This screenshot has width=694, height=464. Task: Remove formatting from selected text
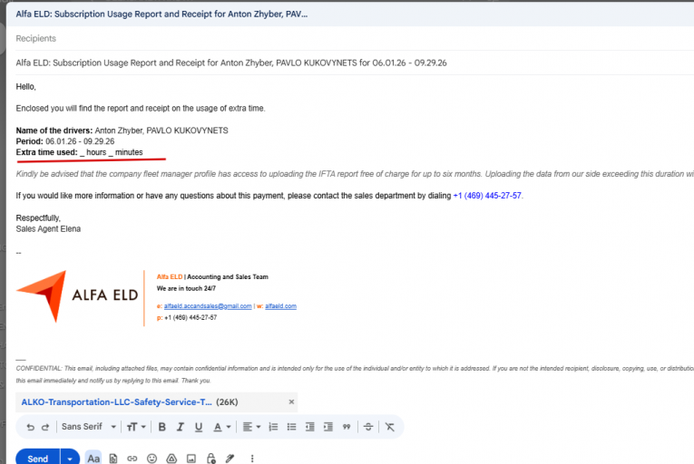(x=389, y=427)
